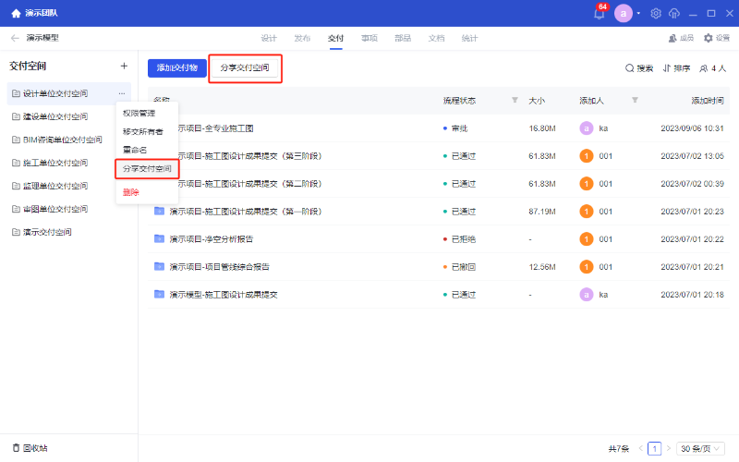
Task: Select the 交付 tab
Action: click(x=335, y=38)
